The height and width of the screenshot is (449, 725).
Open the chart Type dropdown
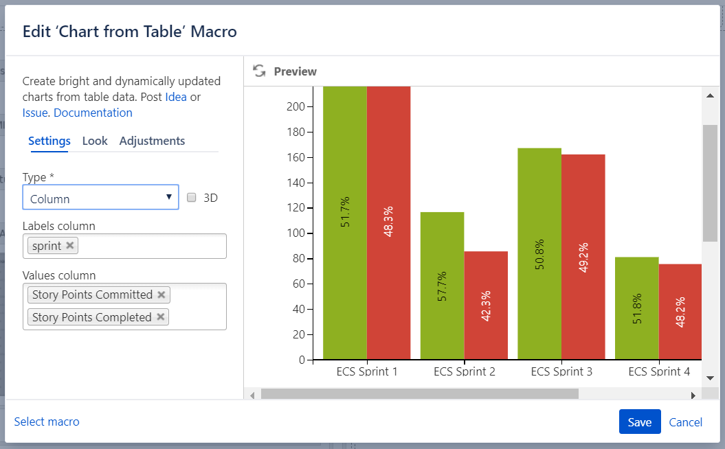pos(100,198)
